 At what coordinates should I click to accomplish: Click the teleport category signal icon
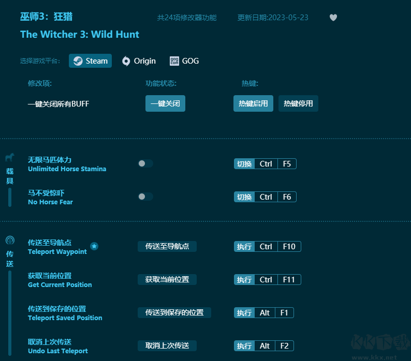click(x=10, y=240)
